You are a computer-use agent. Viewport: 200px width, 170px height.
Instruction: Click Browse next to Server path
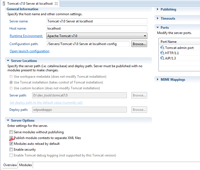pos(139,95)
